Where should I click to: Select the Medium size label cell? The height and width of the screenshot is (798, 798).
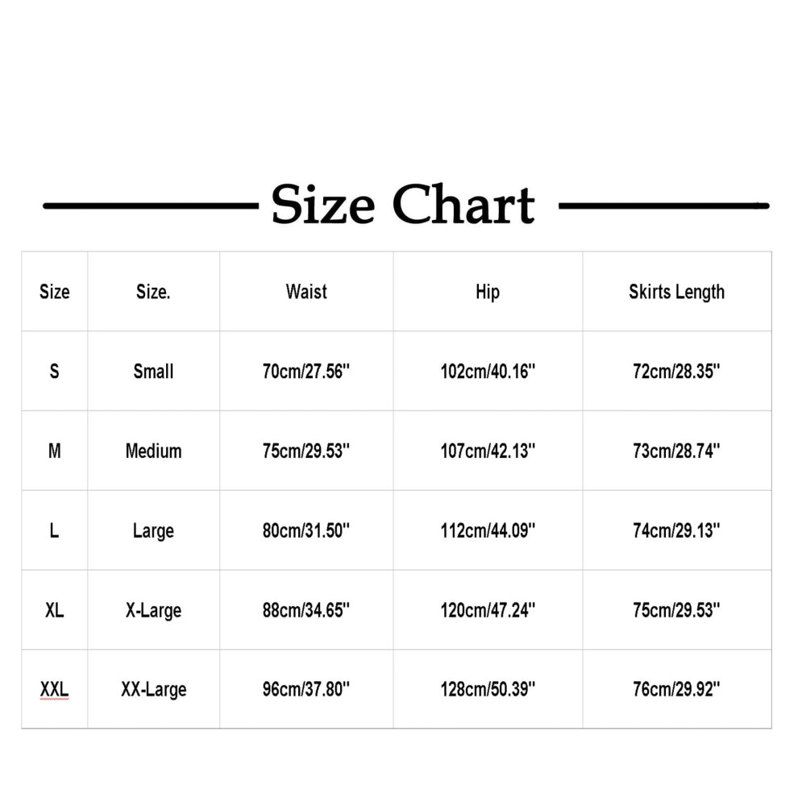(154, 451)
